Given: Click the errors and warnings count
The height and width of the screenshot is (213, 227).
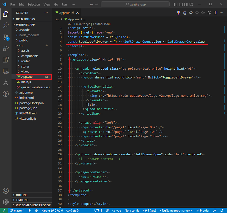Looking at the screenshot, I should point(72,210).
